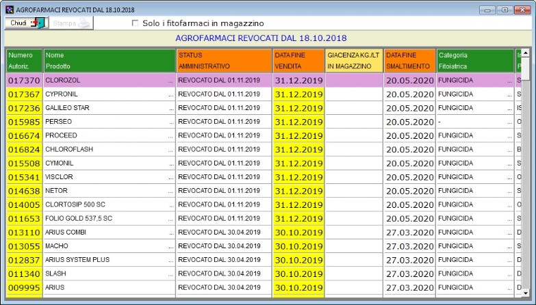Click PERSEO category cell showing dash

coord(475,122)
